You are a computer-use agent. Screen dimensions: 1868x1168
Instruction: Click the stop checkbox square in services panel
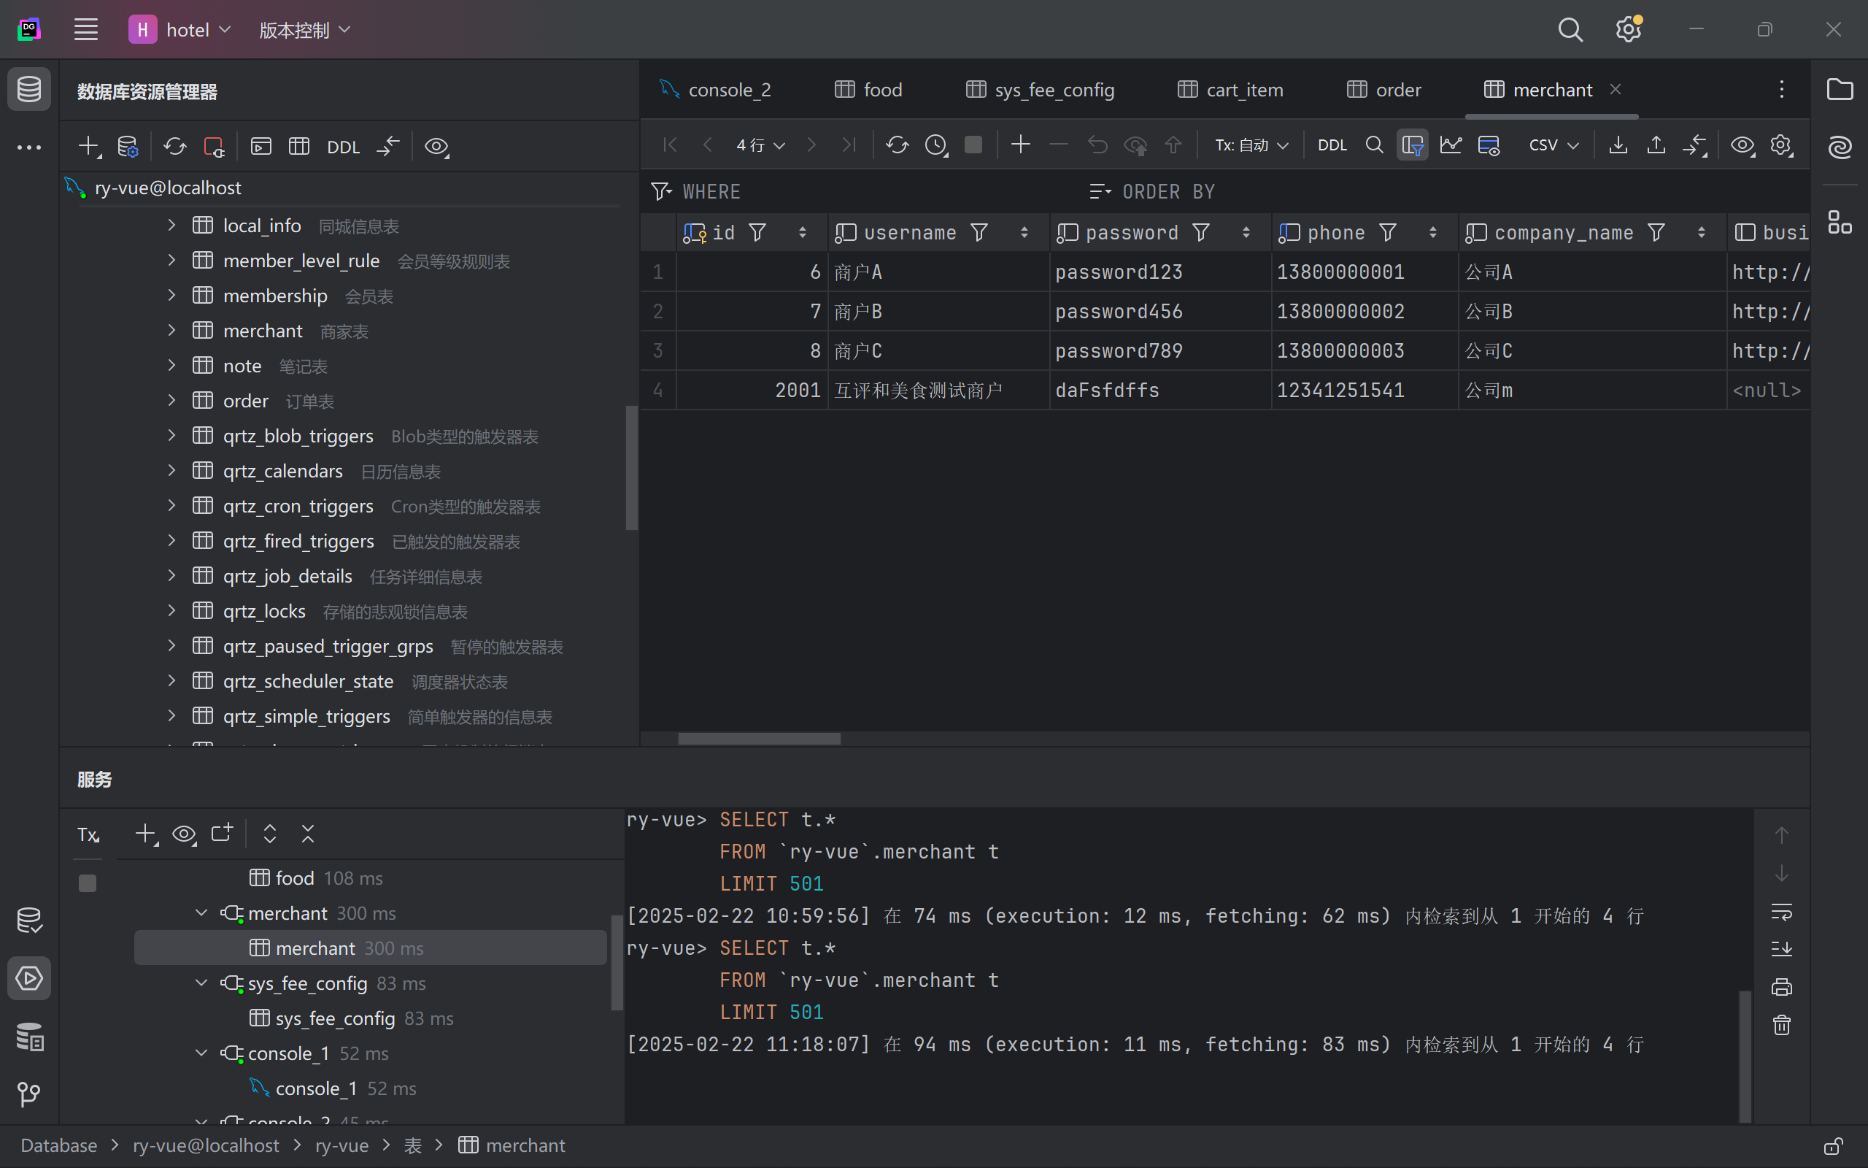(88, 883)
